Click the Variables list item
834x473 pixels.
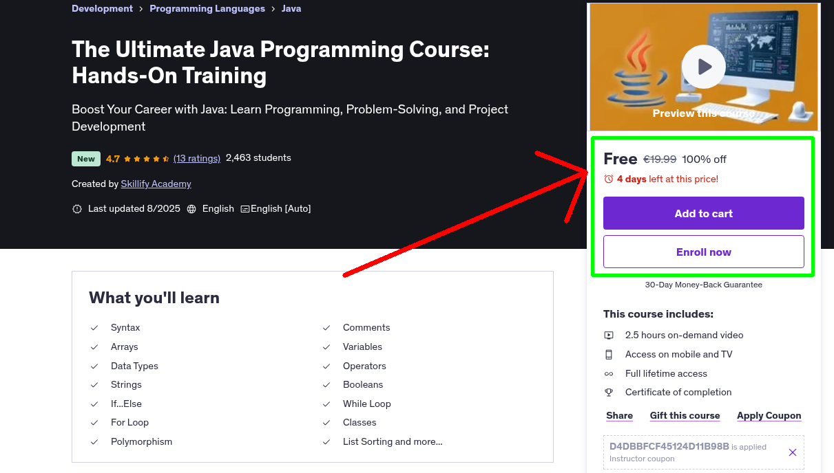click(x=362, y=347)
